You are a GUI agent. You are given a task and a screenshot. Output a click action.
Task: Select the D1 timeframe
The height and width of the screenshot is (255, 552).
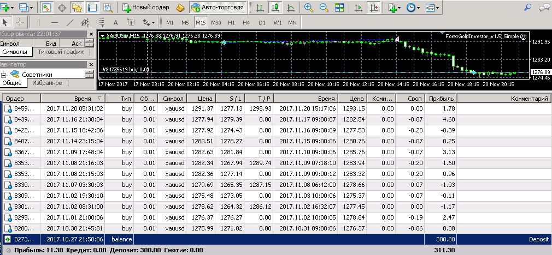[x=262, y=23]
